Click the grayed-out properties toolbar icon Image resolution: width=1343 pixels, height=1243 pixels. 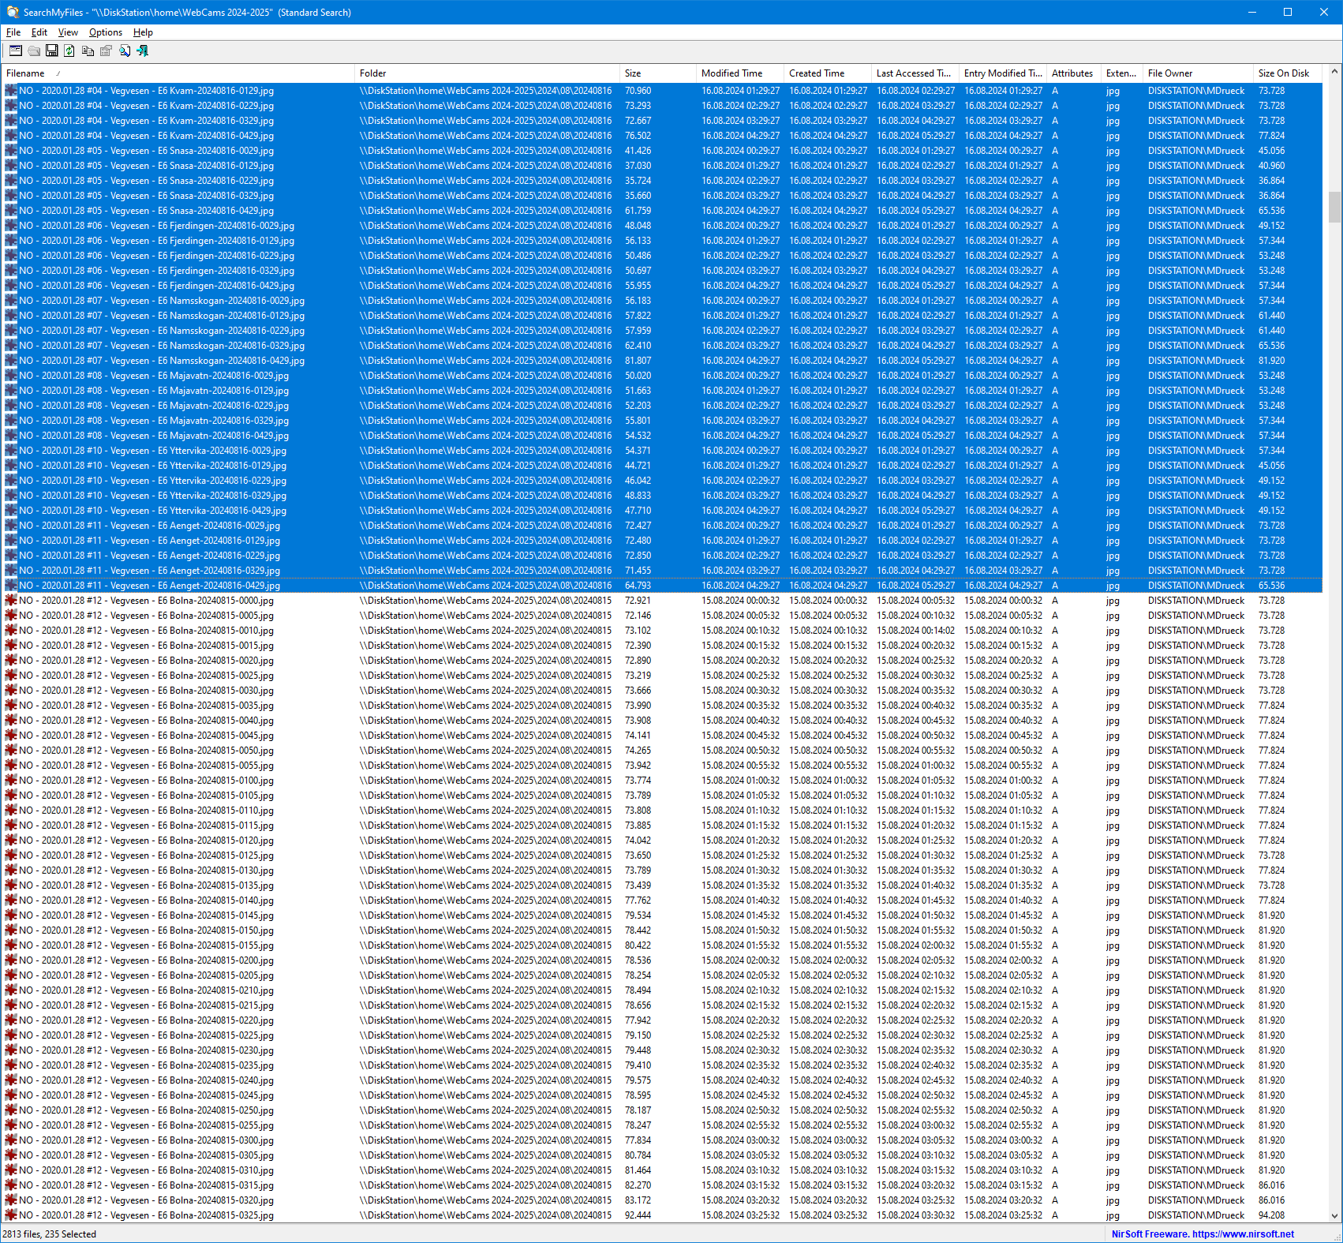106,51
